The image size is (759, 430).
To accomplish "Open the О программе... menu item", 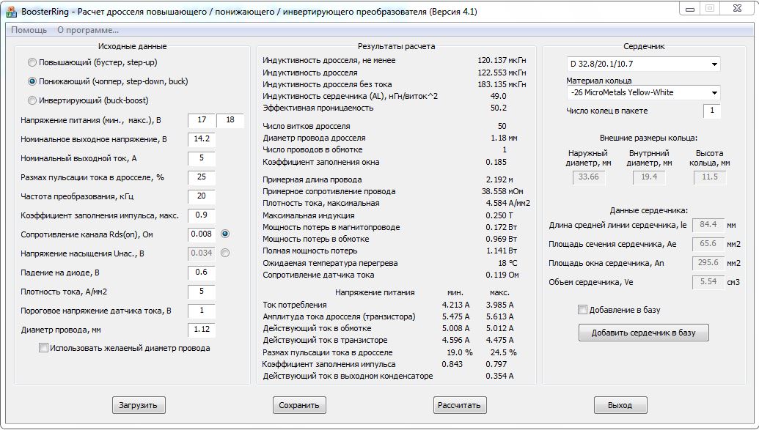I will (88, 30).
